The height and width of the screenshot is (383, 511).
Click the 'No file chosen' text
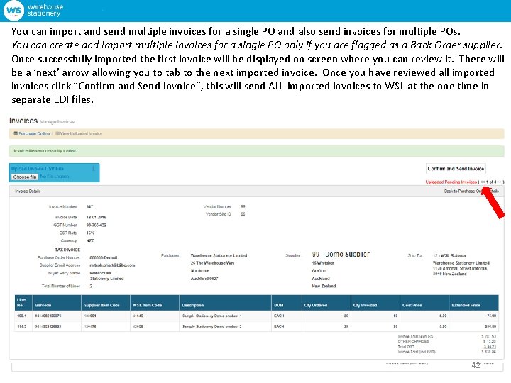pyautogui.click(x=55, y=176)
